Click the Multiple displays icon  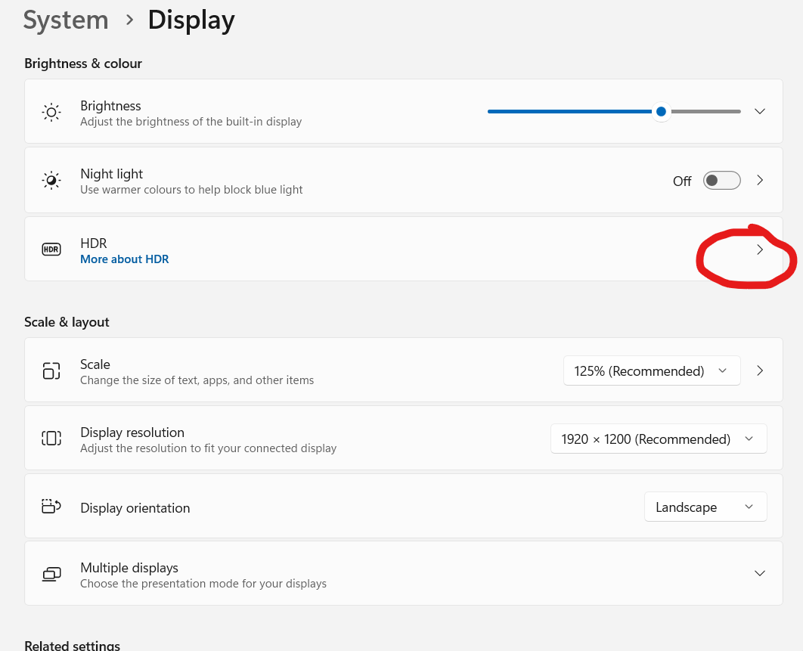click(51, 574)
